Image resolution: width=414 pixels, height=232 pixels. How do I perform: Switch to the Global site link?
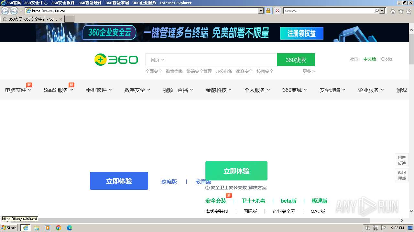(387, 59)
